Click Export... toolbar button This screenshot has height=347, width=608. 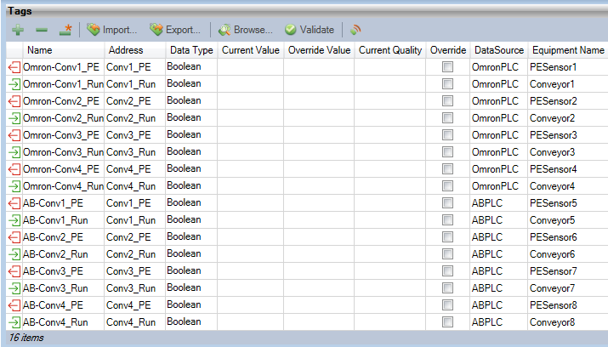[x=175, y=30]
